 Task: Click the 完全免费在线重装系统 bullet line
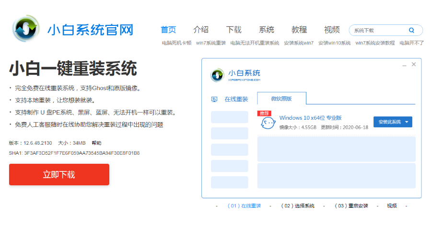78,88
